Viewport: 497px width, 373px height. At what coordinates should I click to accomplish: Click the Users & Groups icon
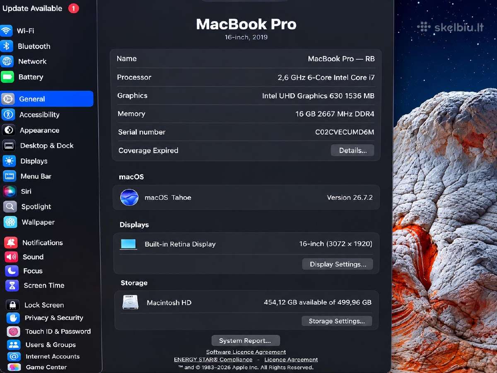click(x=14, y=344)
